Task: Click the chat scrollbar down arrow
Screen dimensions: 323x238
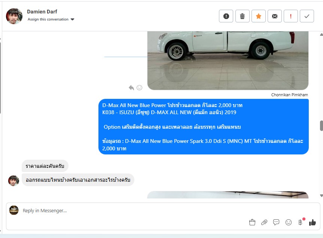Action: tap(322, 196)
